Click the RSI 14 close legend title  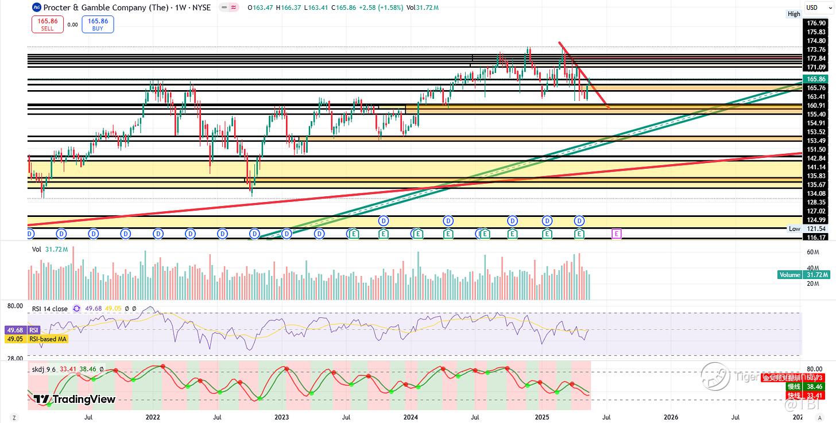(50, 309)
